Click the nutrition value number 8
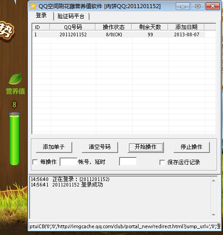The height and width of the screenshot is (235, 223). pos(14,105)
